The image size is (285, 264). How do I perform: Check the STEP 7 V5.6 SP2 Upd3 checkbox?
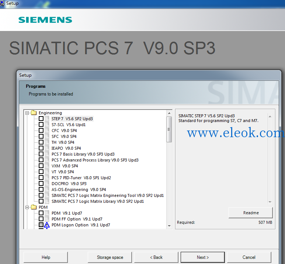tap(41, 119)
